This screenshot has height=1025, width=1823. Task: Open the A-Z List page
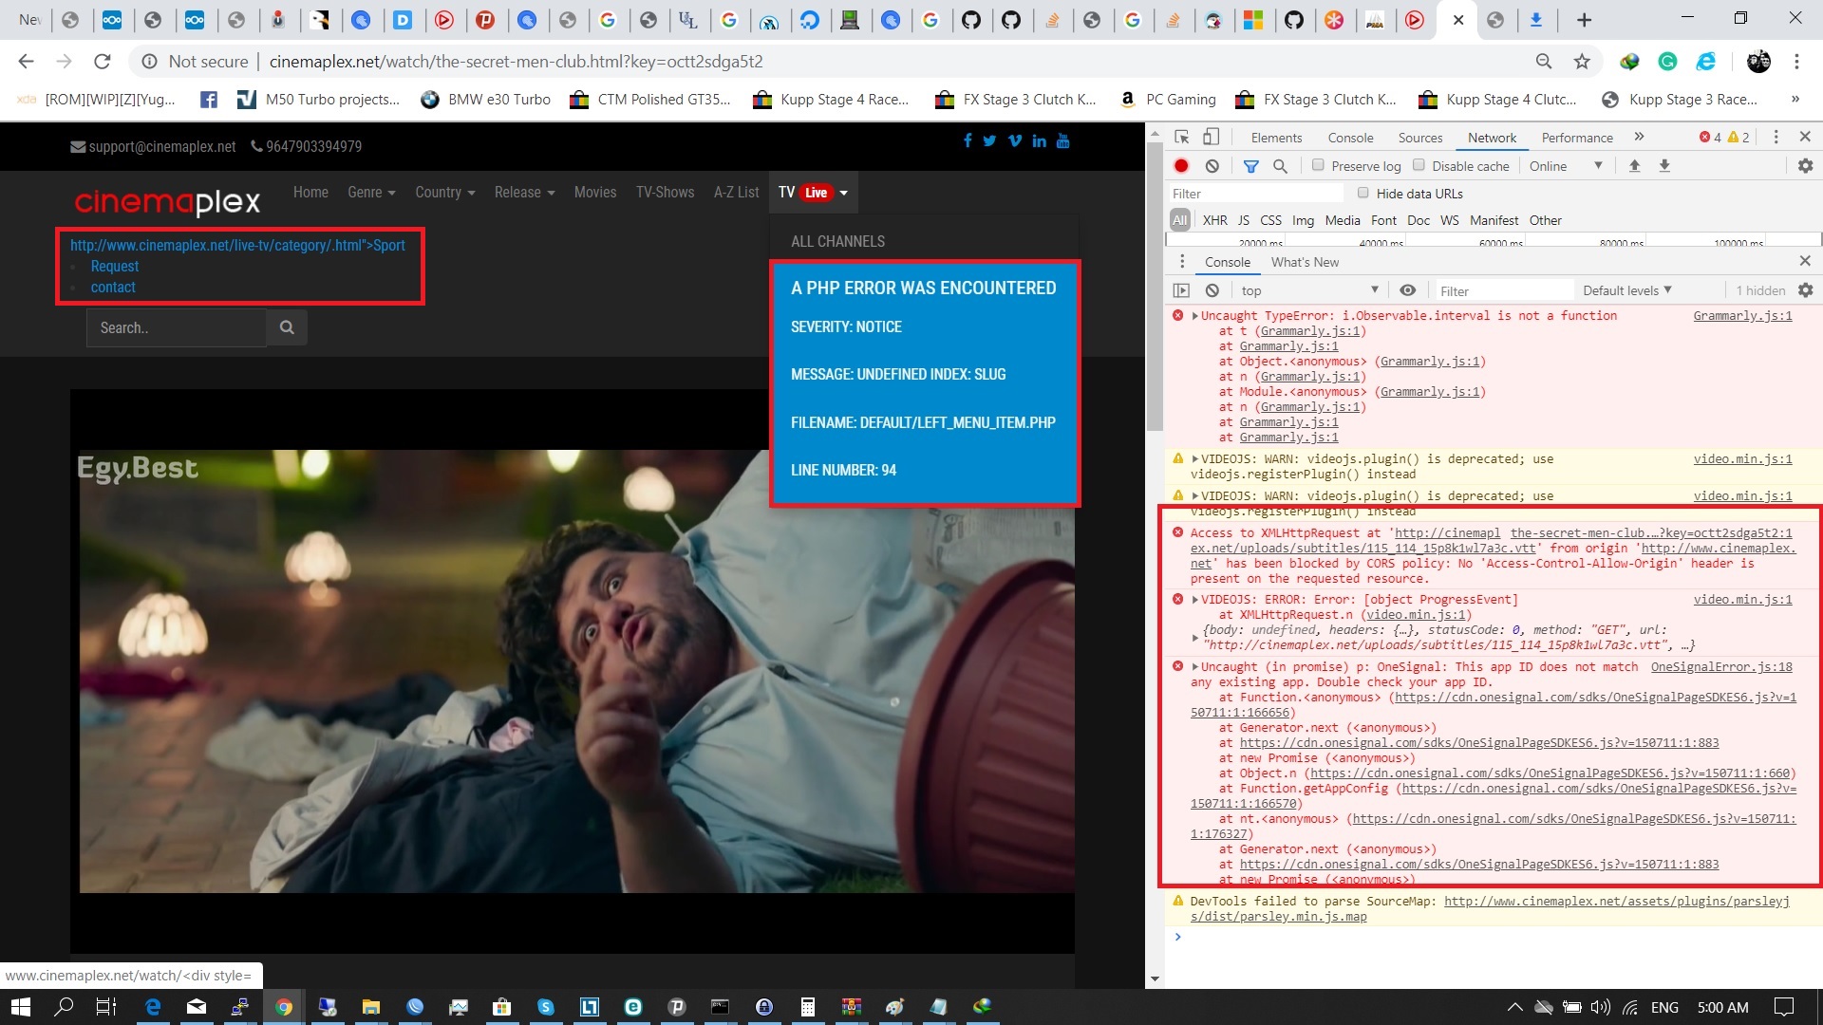737,193
